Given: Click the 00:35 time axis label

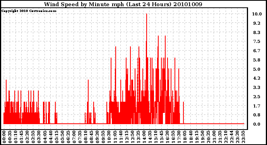Looking at the screenshot, I should [x=10, y=137].
